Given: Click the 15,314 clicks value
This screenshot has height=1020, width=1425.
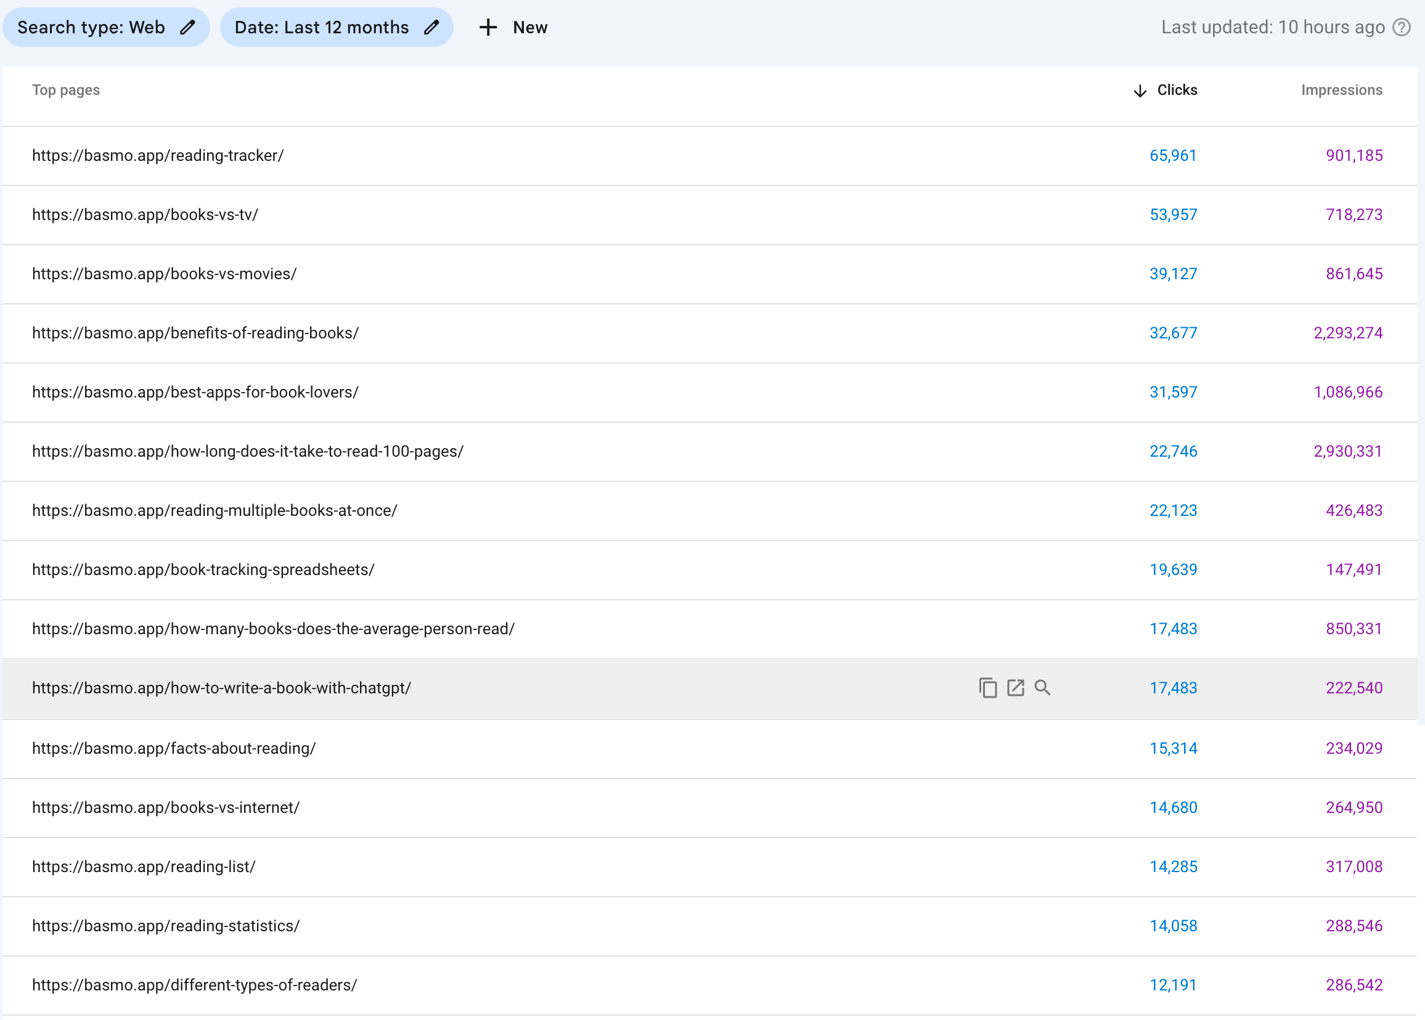Looking at the screenshot, I should [x=1173, y=748].
